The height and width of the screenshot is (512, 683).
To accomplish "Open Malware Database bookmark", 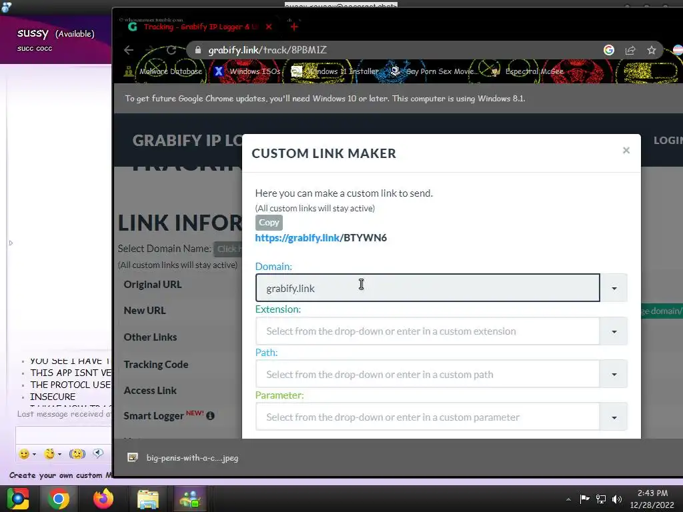I will (x=164, y=71).
